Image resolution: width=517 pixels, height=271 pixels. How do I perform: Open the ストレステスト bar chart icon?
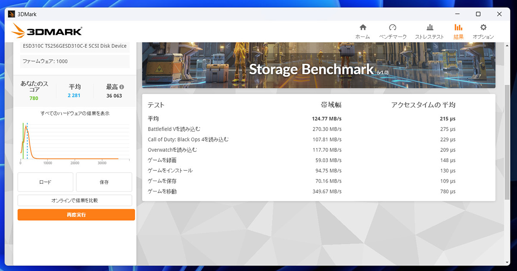429,28
